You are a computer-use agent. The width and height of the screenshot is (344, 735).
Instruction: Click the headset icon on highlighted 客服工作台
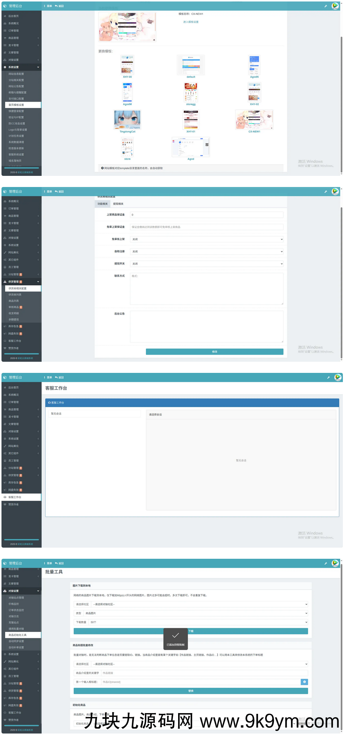pyautogui.click(x=5, y=497)
